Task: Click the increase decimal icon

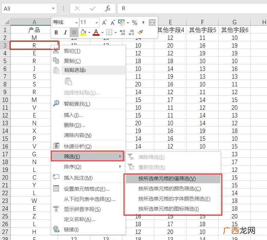Action: (x=123, y=32)
